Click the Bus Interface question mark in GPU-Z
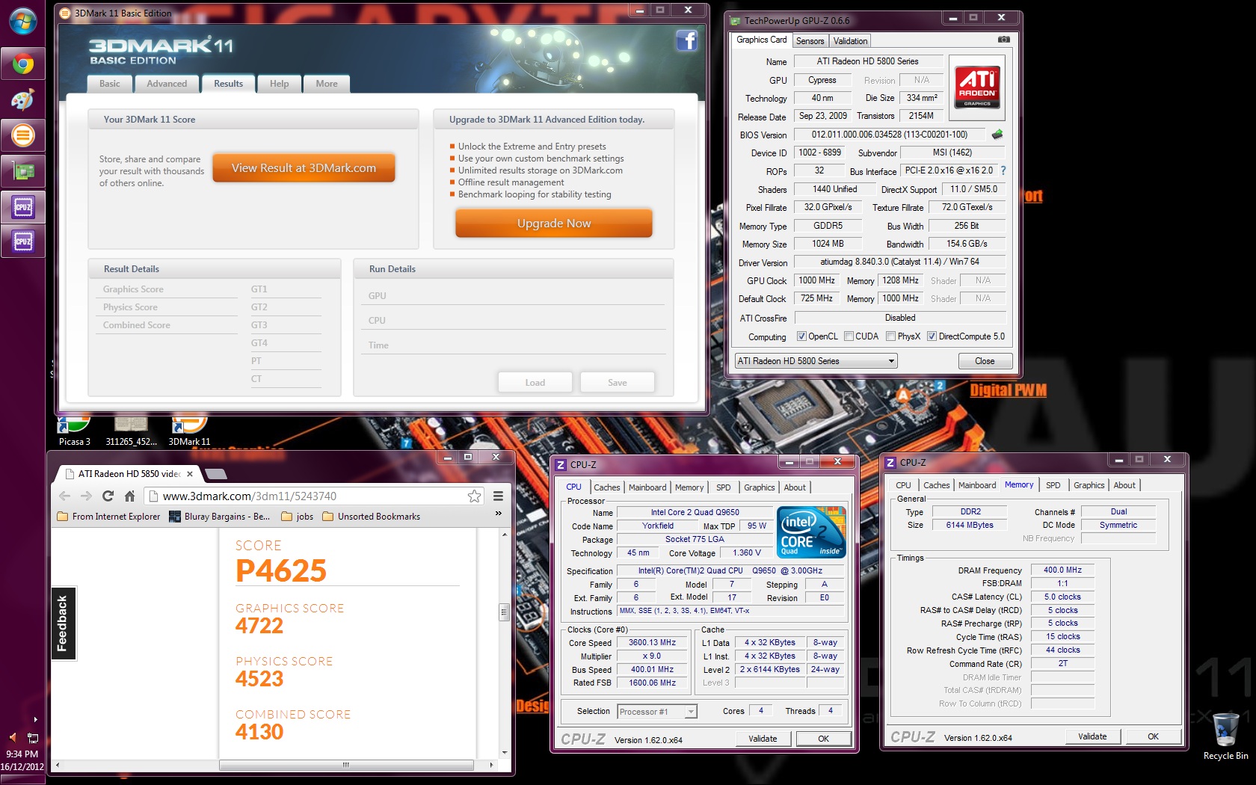The width and height of the screenshot is (1256, 785). [1003, 170]
